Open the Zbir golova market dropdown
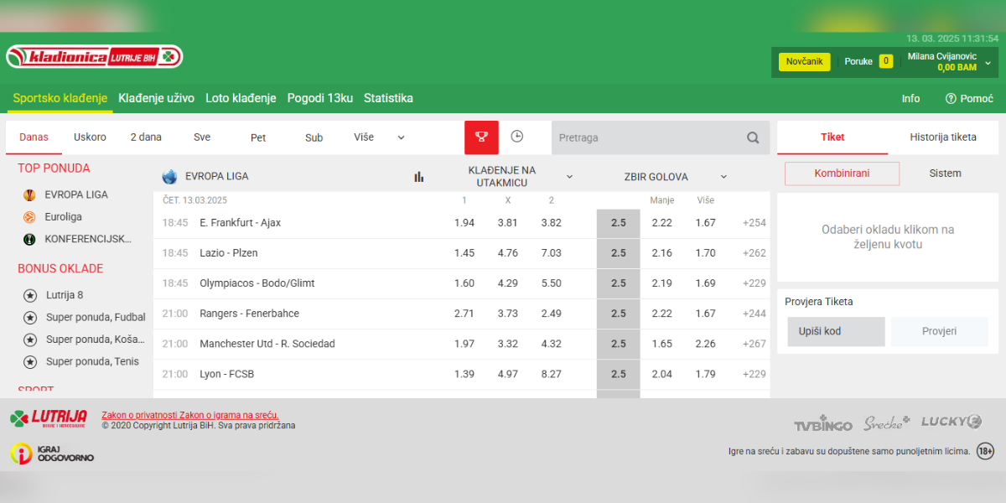This screenshot has width=1006, height=503. pos(723,177)
